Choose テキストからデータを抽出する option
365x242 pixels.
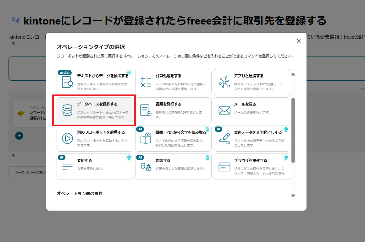pyautogui.click(x=95, y=82)
